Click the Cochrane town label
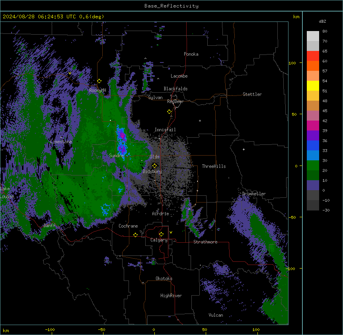 128,226
